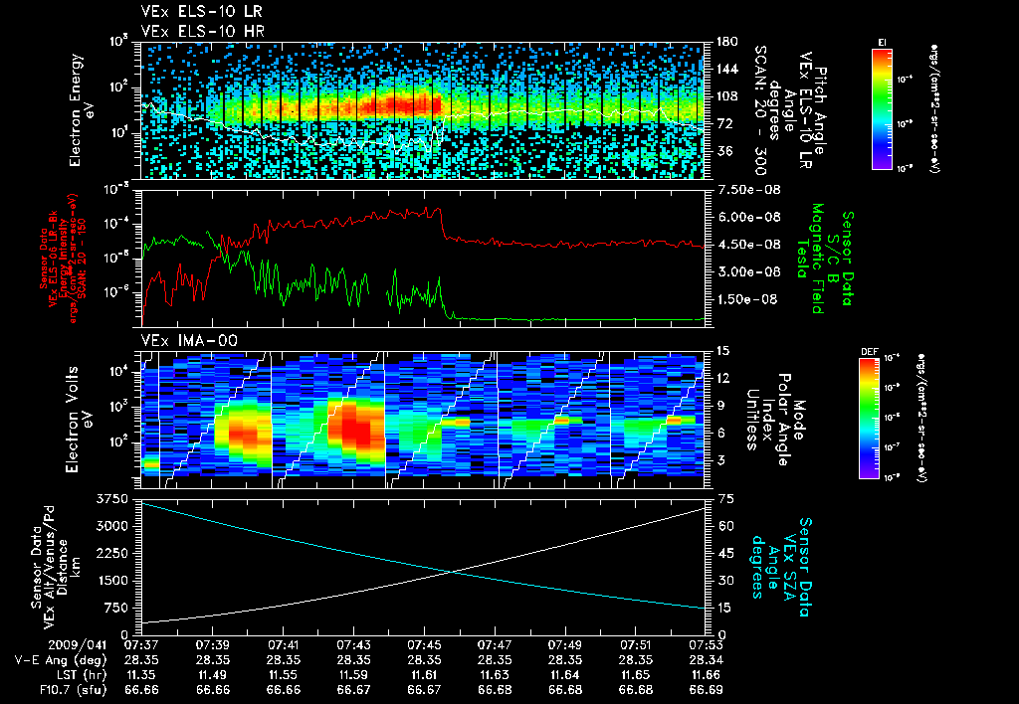Click the red intensity trace's sharp drop near 07:45
The width and height of the screenshot is (1019, 704).
(443, 224)
